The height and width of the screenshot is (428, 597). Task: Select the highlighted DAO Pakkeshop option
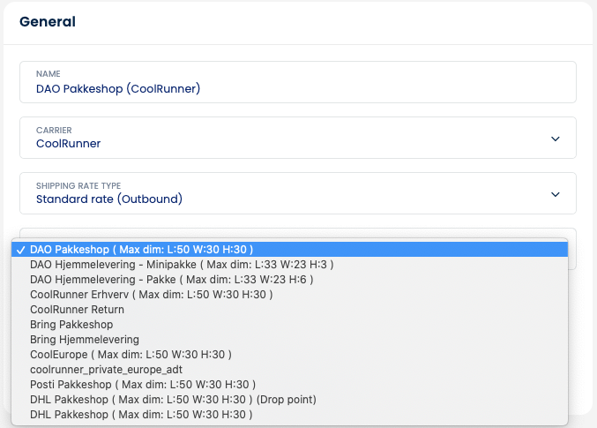point(141,249)
